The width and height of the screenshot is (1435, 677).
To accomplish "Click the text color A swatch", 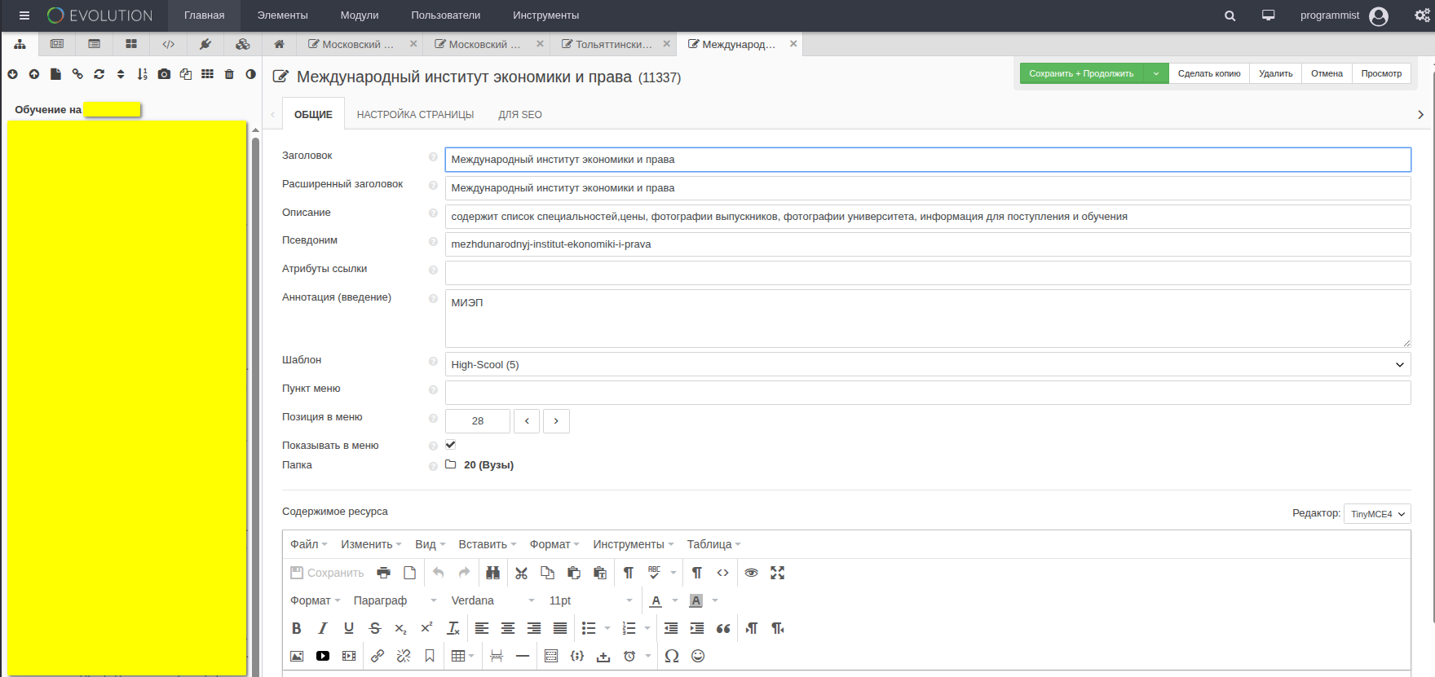I will click(656, 600).
